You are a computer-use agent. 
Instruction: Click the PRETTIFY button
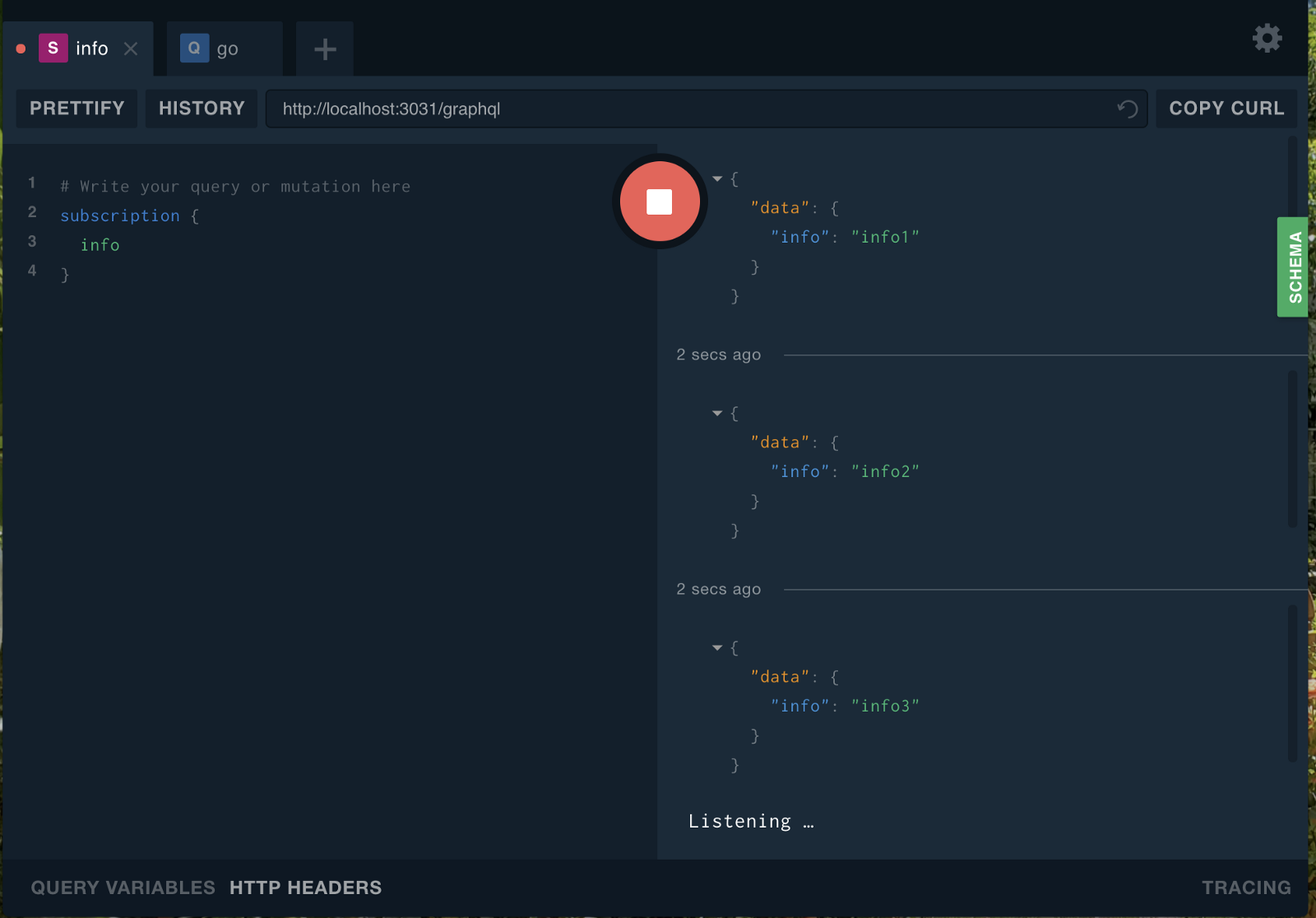(x=77, y=109)
